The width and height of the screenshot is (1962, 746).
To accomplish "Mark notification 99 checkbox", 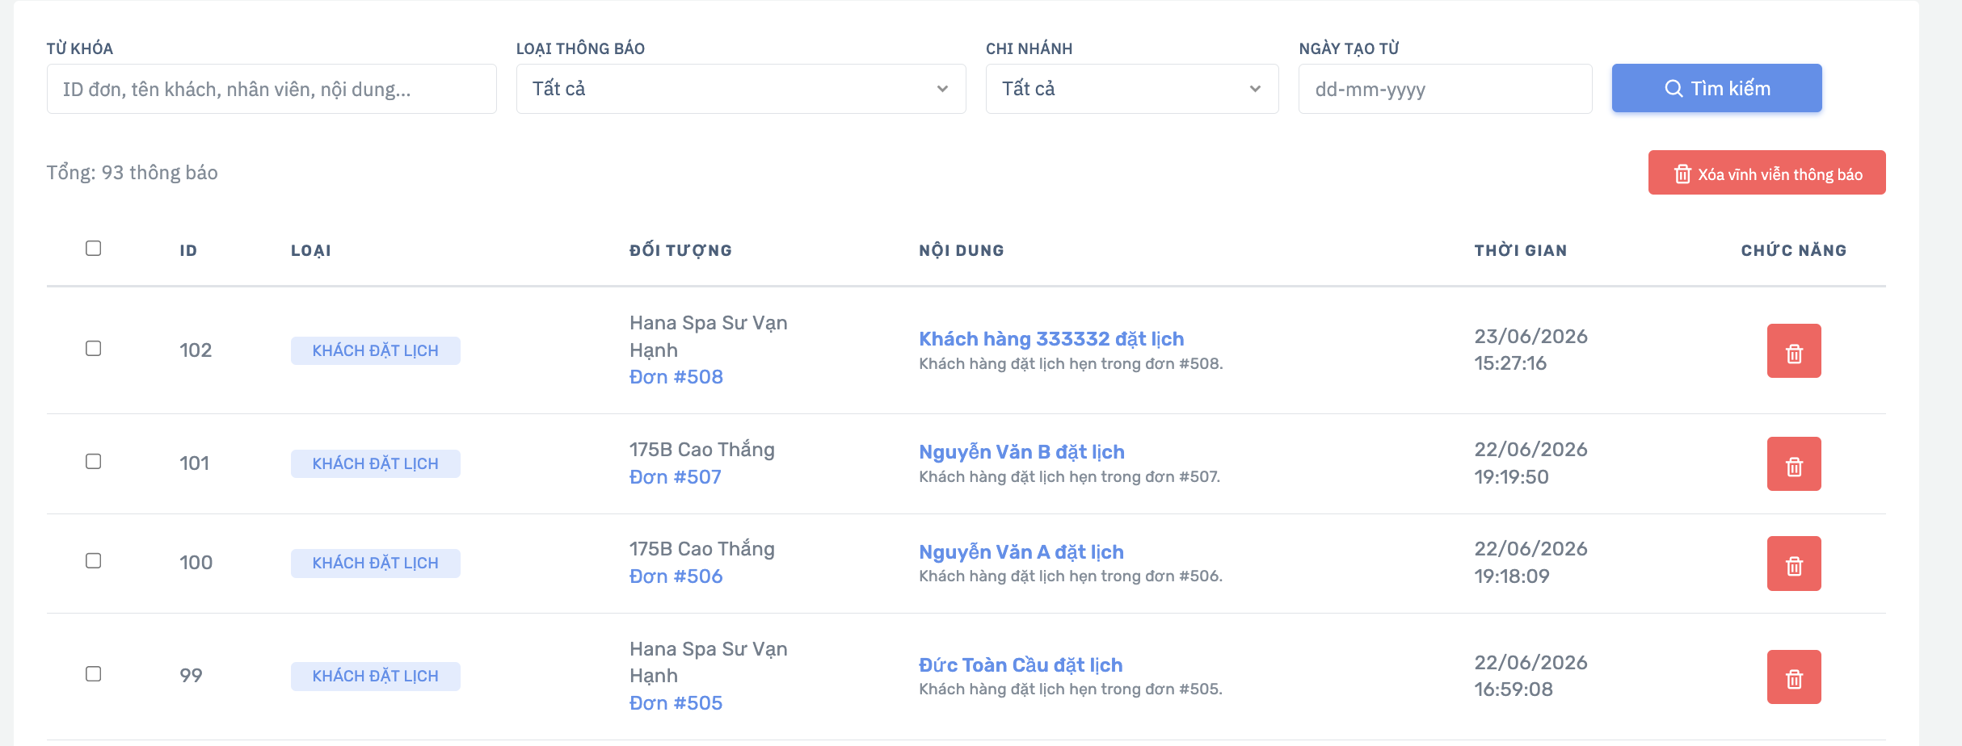I will pyautogui.click(x=94, y=673).
